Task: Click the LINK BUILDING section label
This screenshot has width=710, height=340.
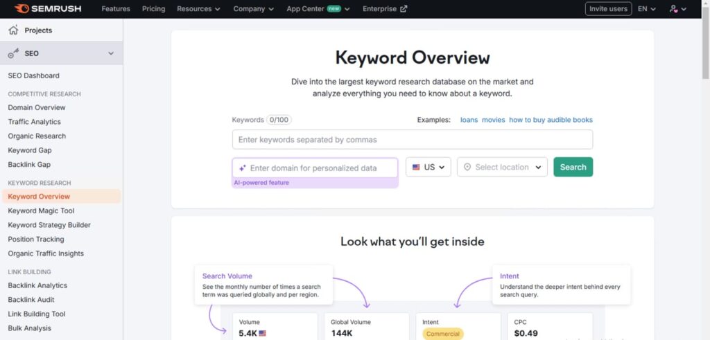Action: coord(29,271)
